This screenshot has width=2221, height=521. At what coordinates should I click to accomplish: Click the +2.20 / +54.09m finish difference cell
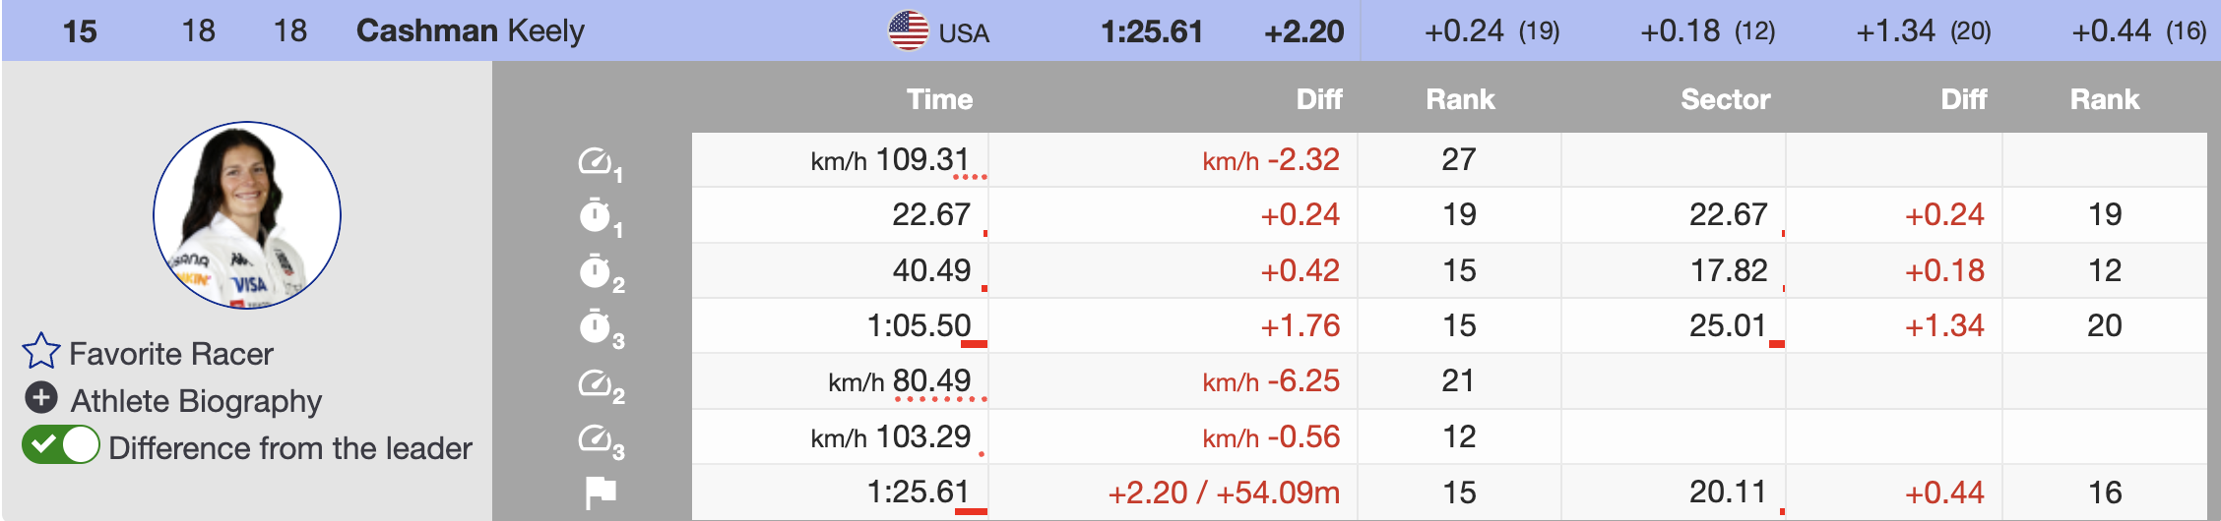1224,492
